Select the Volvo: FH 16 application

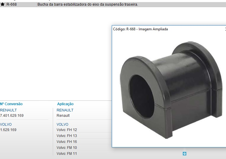[67, 142]
